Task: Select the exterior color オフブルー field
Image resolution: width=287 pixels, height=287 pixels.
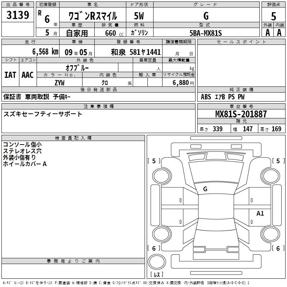Action: coord(77,67)
